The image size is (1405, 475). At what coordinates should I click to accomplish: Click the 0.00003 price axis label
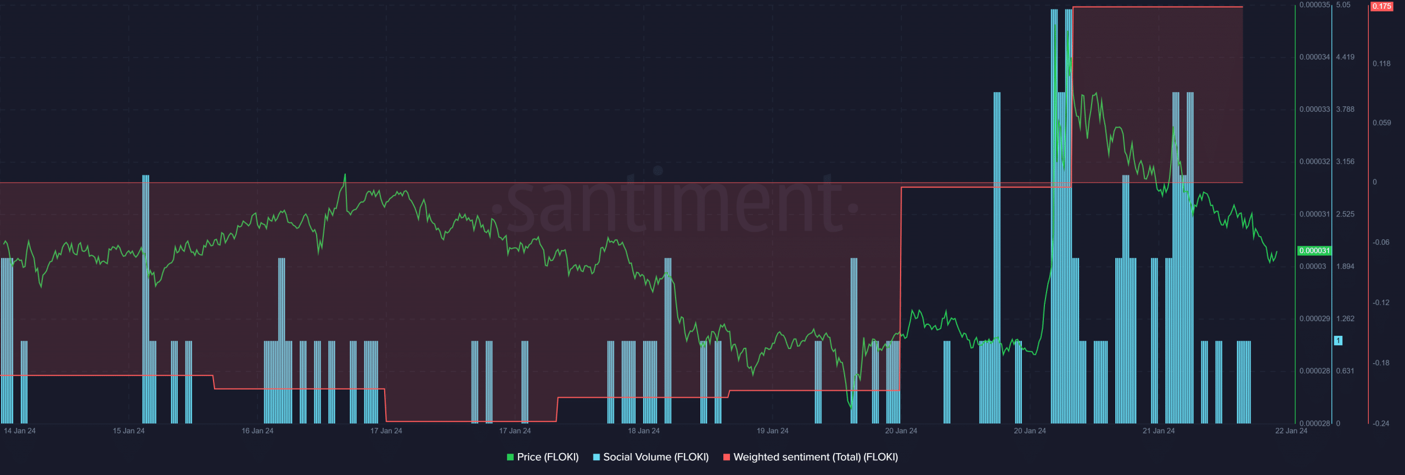pos(1312,266)
